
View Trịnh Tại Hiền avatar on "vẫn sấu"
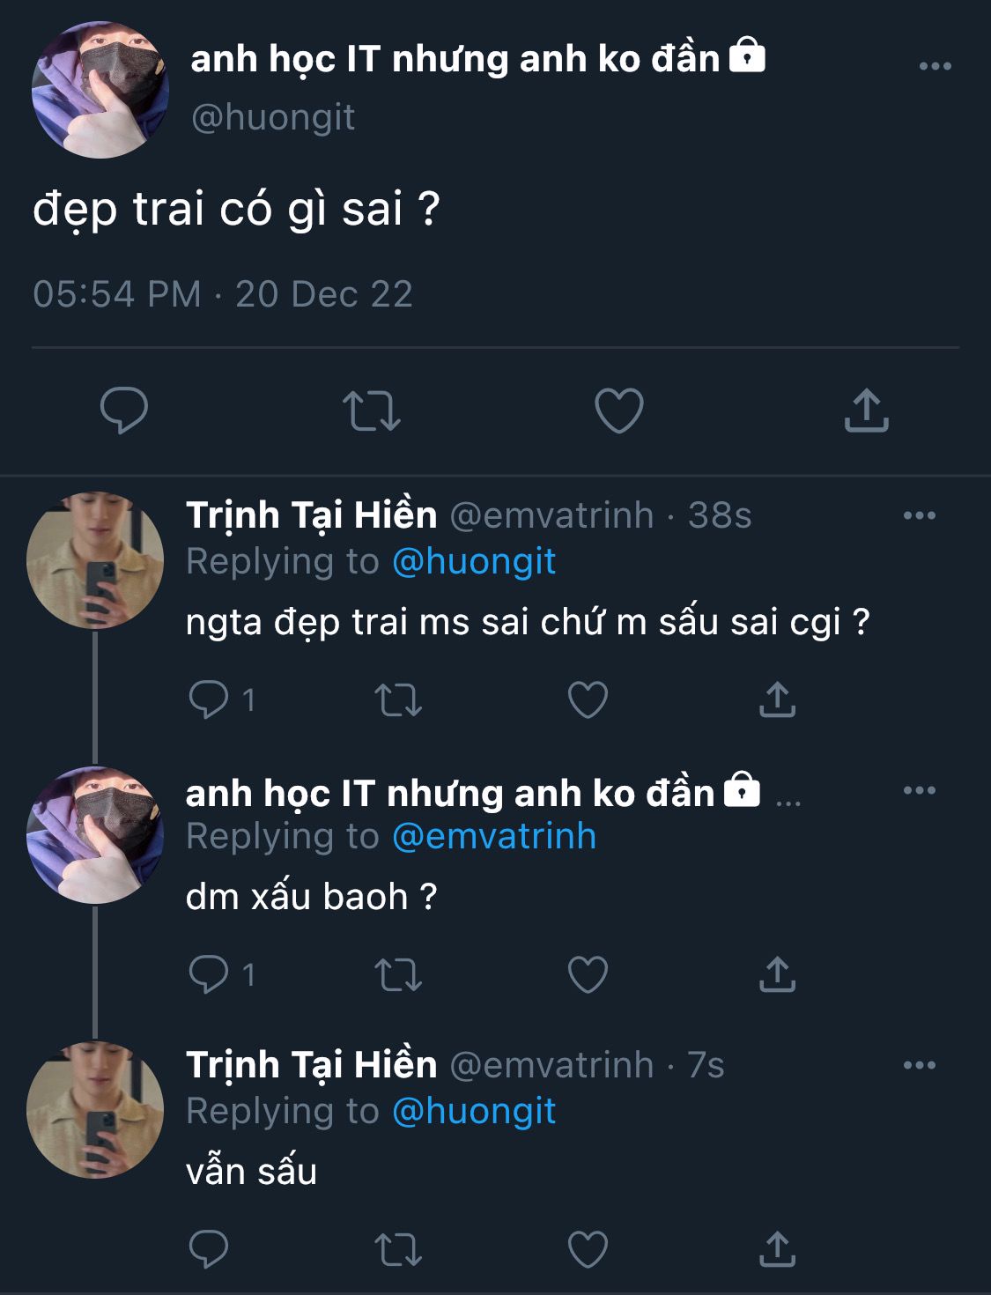click(x=95, y=1110)
